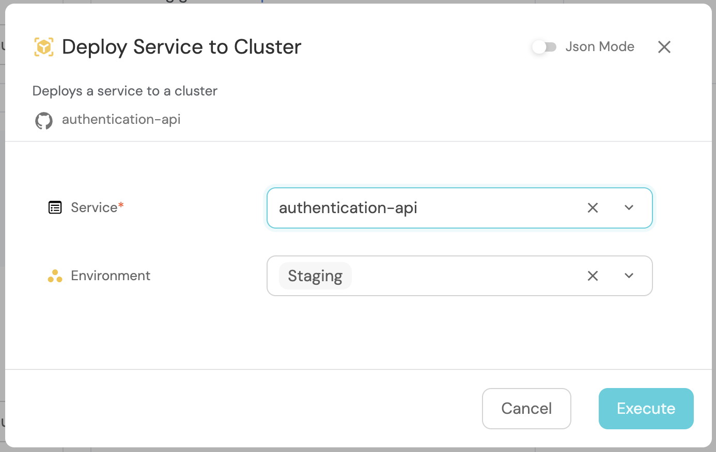The image size is (716, 452).
Task: Clear the Staging environment selection
Action: click(593, 276)
